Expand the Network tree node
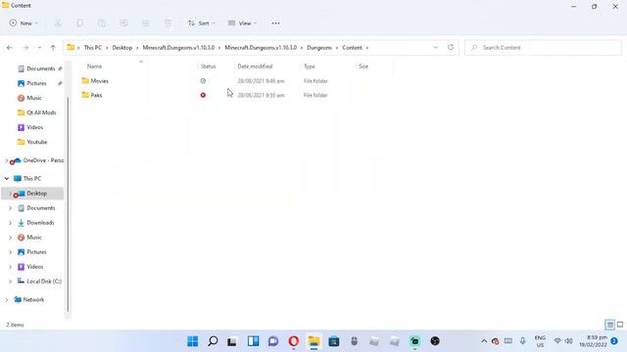This screenshot has height=352, width=627. (7, 300)
